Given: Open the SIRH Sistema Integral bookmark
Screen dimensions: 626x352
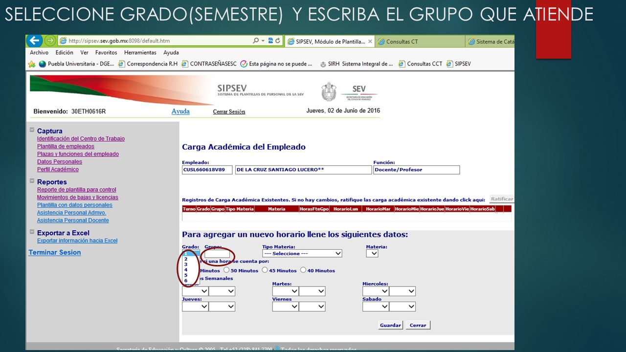Looking at the screenshot, I should pos(356,64).
